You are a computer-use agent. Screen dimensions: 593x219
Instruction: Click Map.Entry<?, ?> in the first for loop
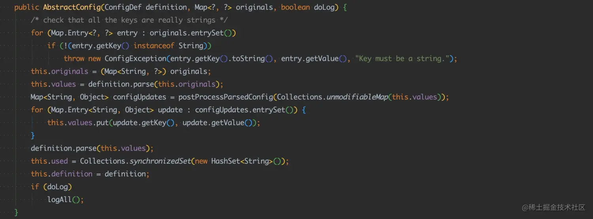click(x=82, y=33)
